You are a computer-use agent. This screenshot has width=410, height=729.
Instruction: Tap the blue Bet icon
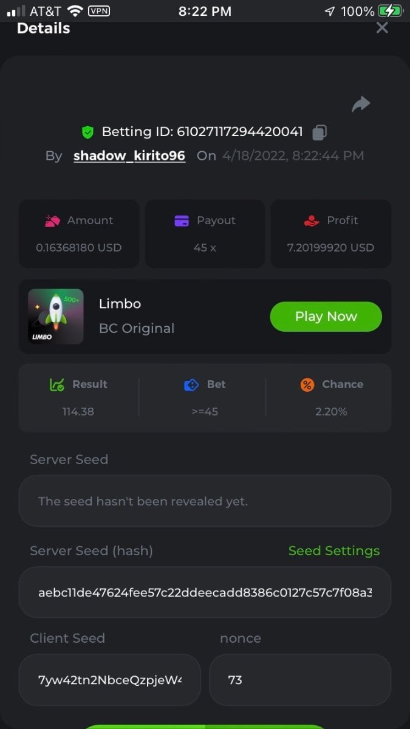[191, 385]
